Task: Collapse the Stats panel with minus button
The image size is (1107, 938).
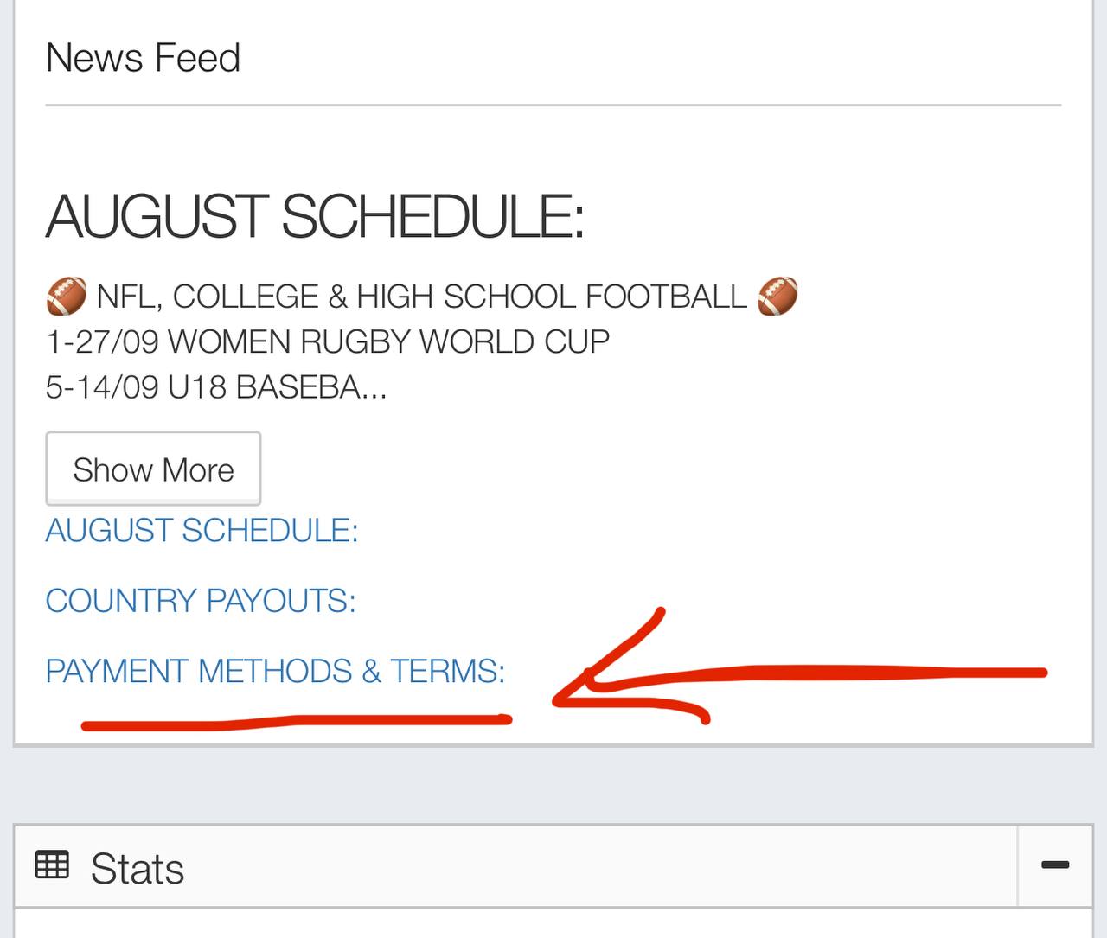Action: pyautogui.click(x=1055, y=865)
